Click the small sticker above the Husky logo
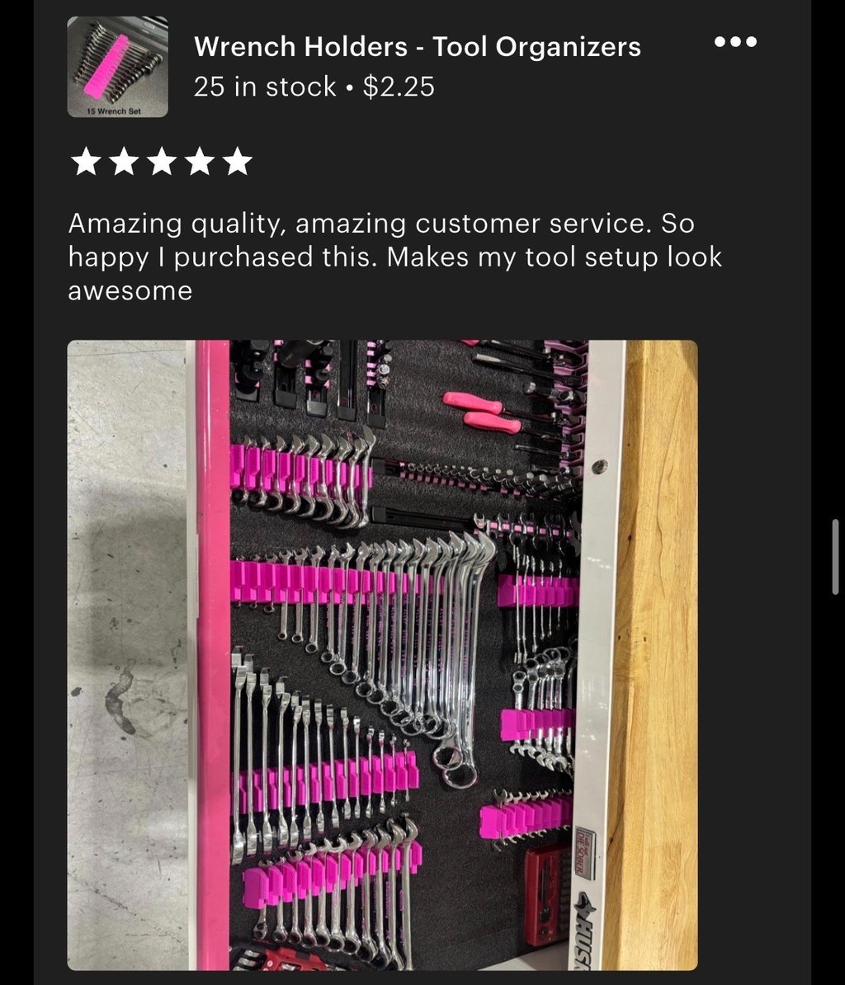The height and width of the screenshot is (985, 845). coord(584,853)
